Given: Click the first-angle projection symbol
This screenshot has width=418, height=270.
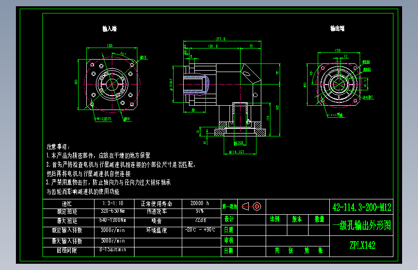Looking at the screenshot, I should pos(252,206).
